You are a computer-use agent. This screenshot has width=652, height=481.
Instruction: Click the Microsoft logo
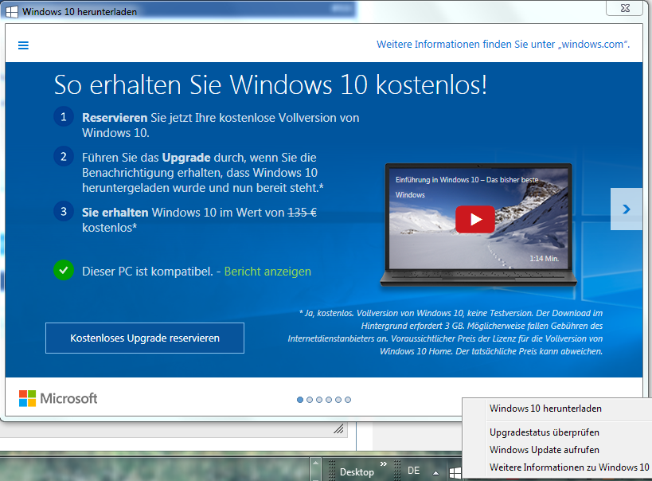(58, 398)
